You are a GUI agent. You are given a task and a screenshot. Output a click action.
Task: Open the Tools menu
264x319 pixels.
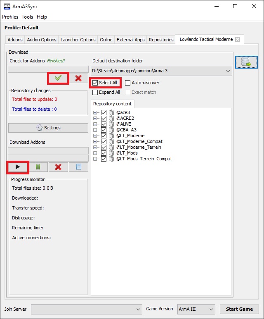click(27, 17)
